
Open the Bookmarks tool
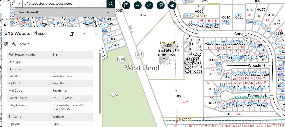pyautogui.click(x=126, y=5)
